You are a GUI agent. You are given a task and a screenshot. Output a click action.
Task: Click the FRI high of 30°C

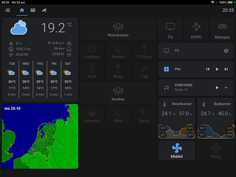(x=54, y=82)
